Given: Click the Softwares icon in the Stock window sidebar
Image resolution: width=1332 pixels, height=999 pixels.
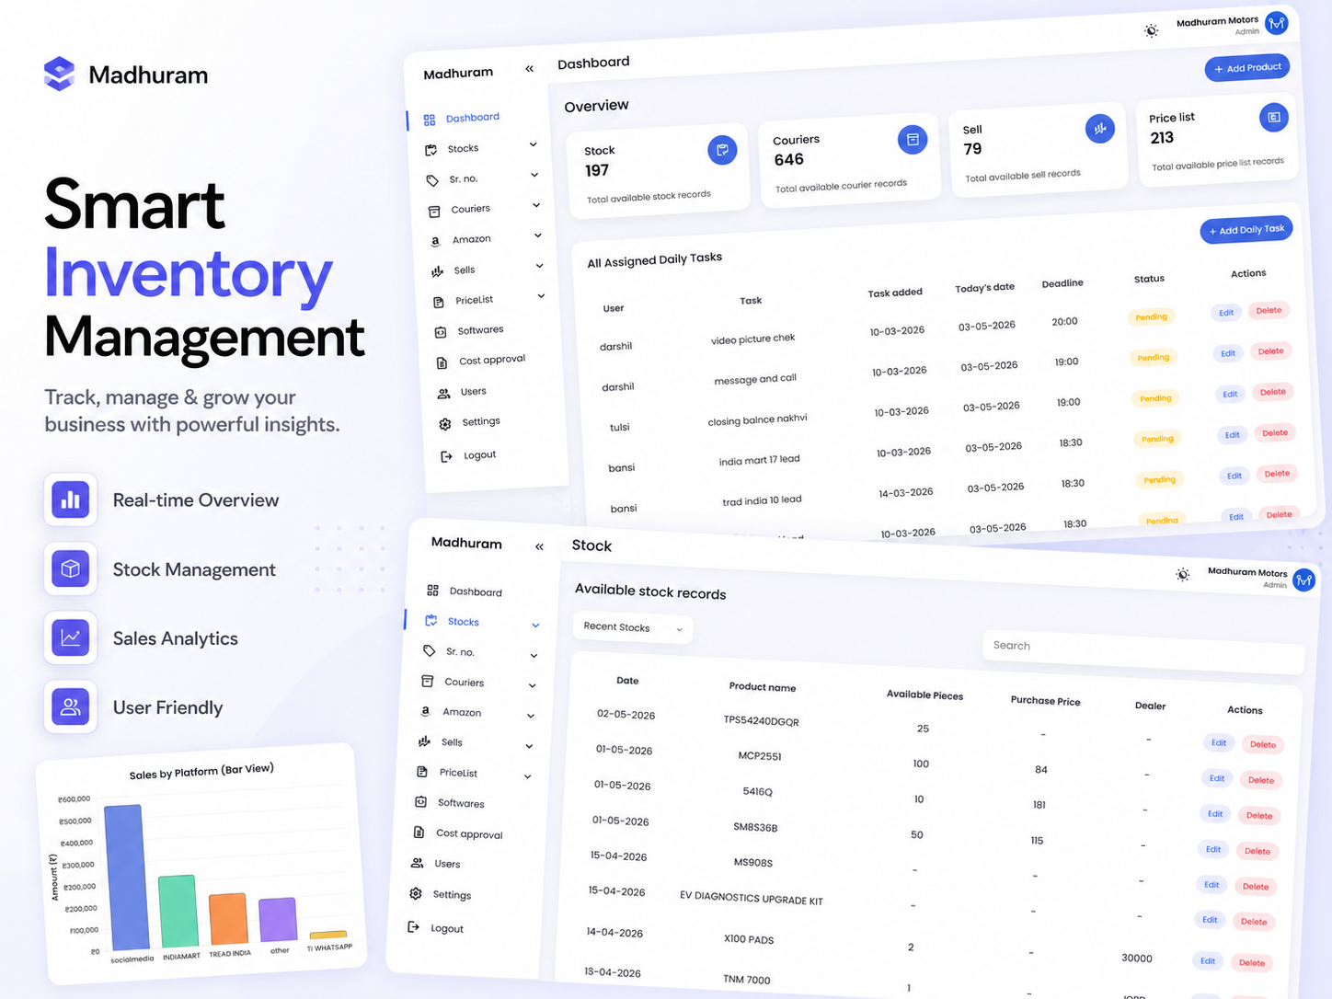Looking at the screenshot, I should pyautogui.click(x=420, y=802).
